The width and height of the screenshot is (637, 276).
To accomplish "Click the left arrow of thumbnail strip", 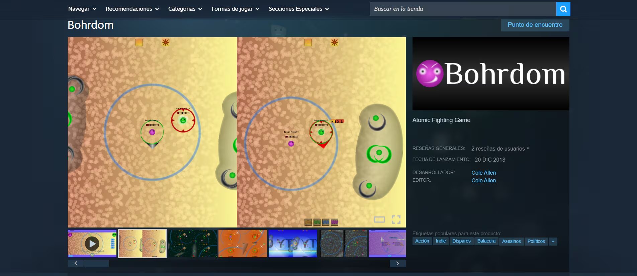I will tap(76, 263).
